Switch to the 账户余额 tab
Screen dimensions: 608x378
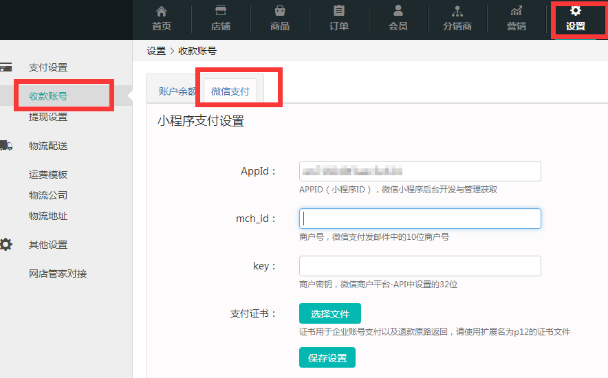tap(175, 91)
